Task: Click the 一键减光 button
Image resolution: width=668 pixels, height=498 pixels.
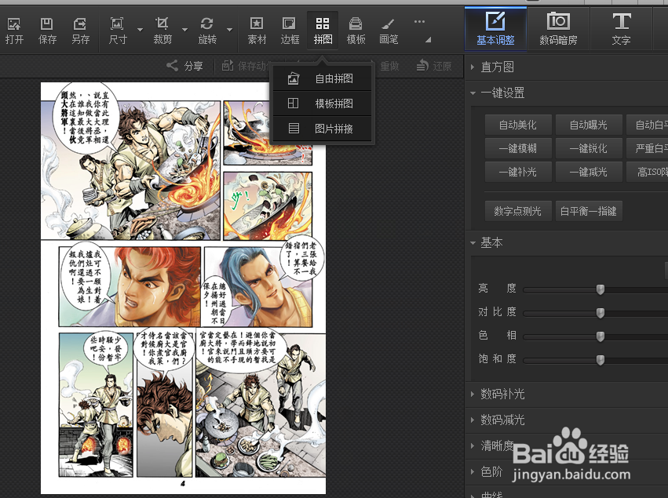Action: (x=589, y=172)
